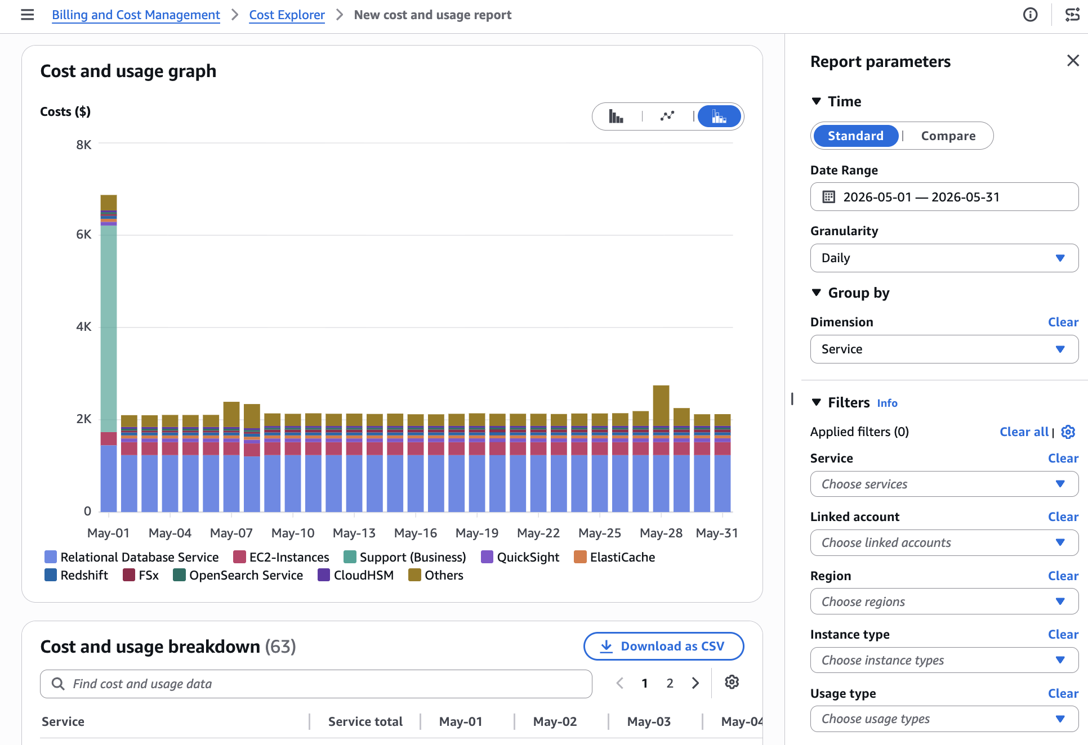Clear the Service filter
The image size is (1088, 745).
coord(1063,458)
